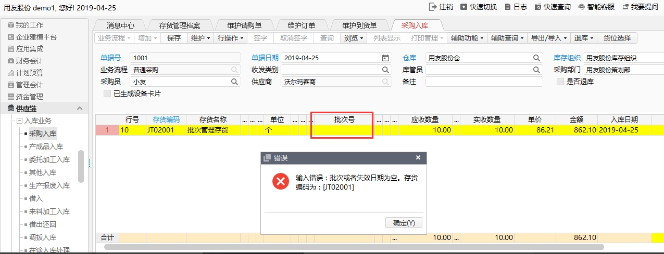Click search icon in 业务流程 field
The width and height of the screenshot is (664, 254).
[234, 70]
